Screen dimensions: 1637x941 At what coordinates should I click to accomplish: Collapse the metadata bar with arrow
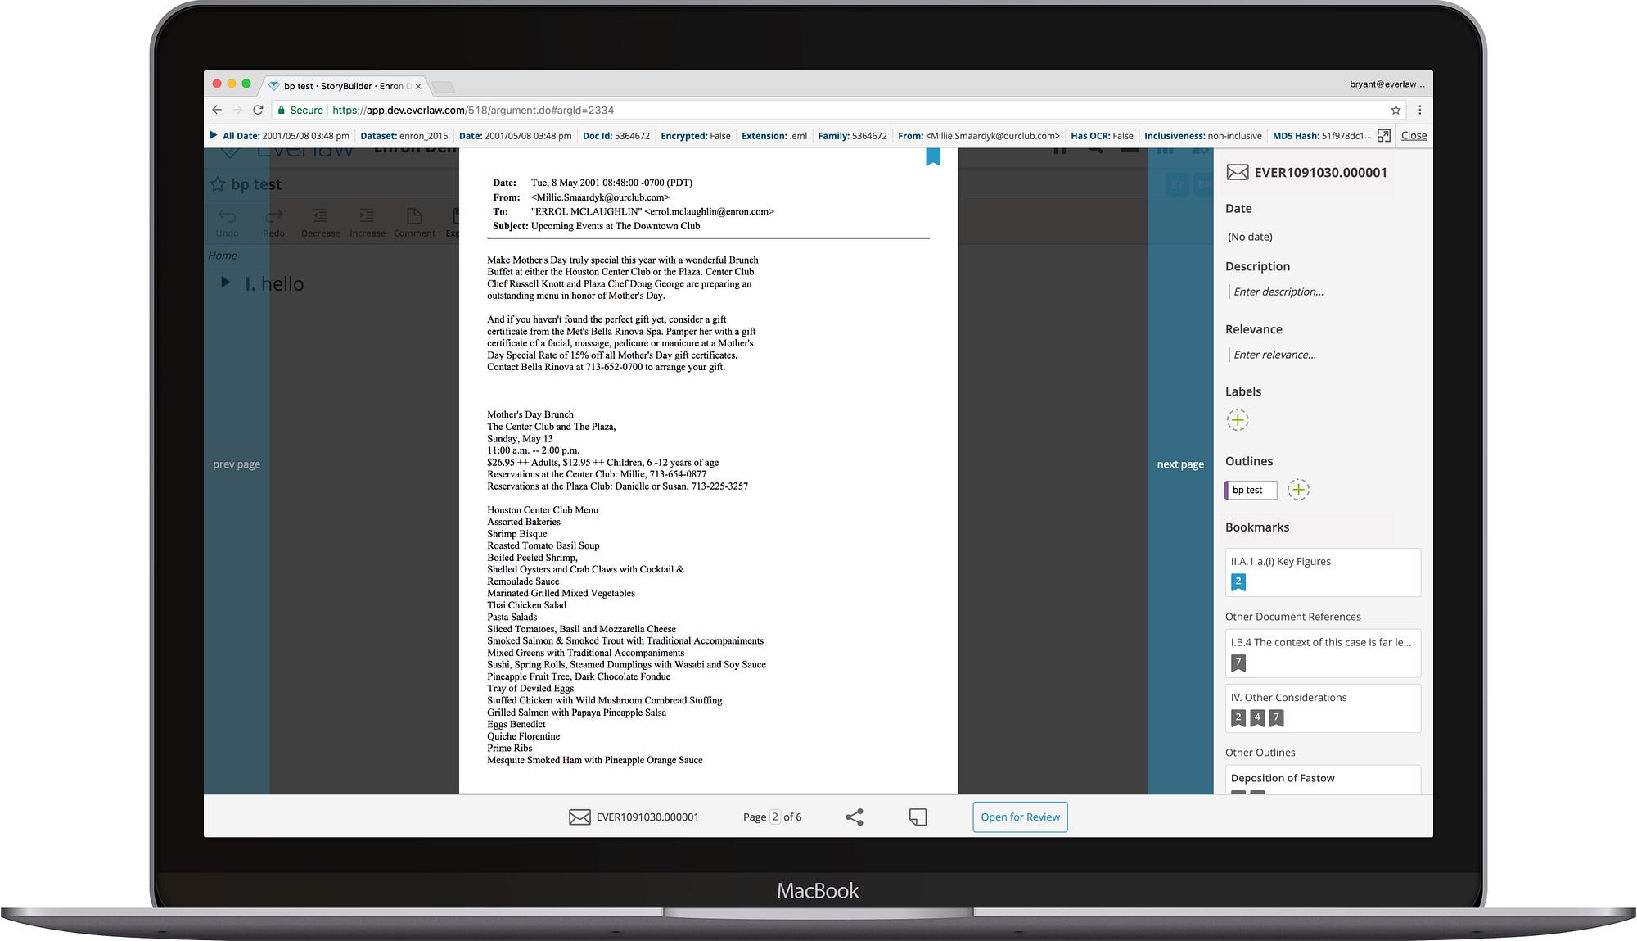(x=213, y=135)
